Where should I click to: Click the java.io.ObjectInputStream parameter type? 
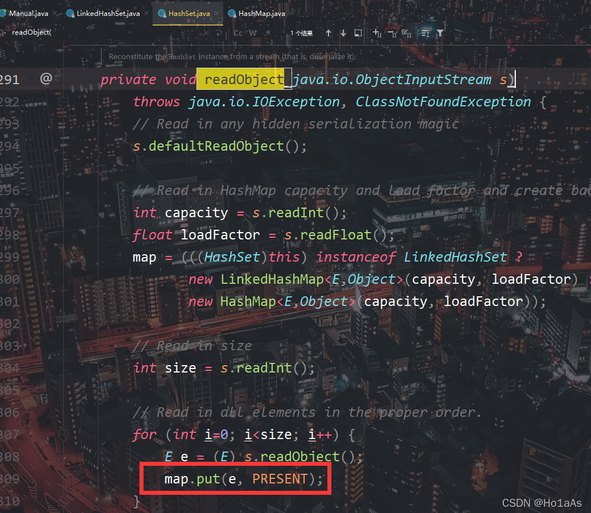tap(392, 80)
